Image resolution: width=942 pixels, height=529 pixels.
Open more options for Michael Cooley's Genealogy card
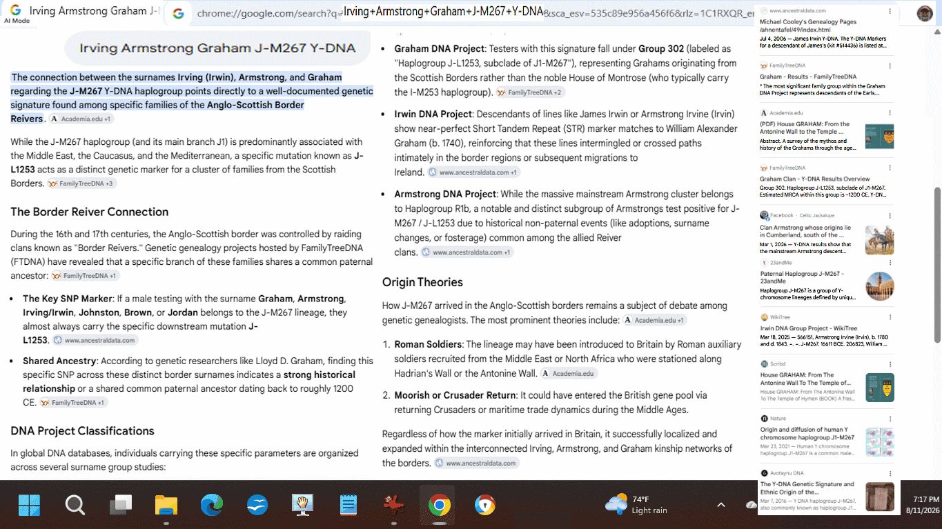pos(889,11)
